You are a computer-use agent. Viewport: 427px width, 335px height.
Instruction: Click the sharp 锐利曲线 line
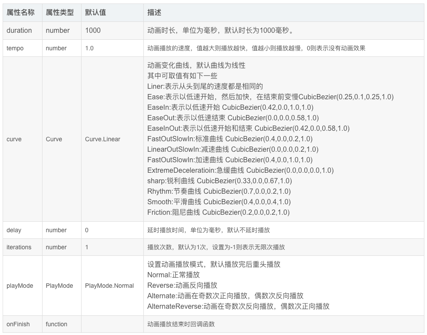coord(220,181)
